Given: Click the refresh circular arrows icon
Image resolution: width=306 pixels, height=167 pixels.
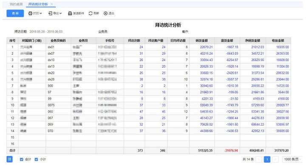Looking at the screenshot, I should coord(91,13).
